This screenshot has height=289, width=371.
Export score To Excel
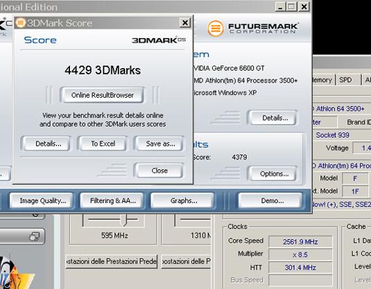coord(103,143)
